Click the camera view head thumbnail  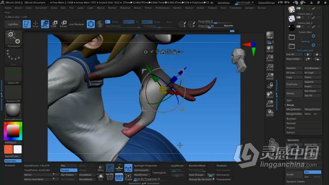pos(238,60)
